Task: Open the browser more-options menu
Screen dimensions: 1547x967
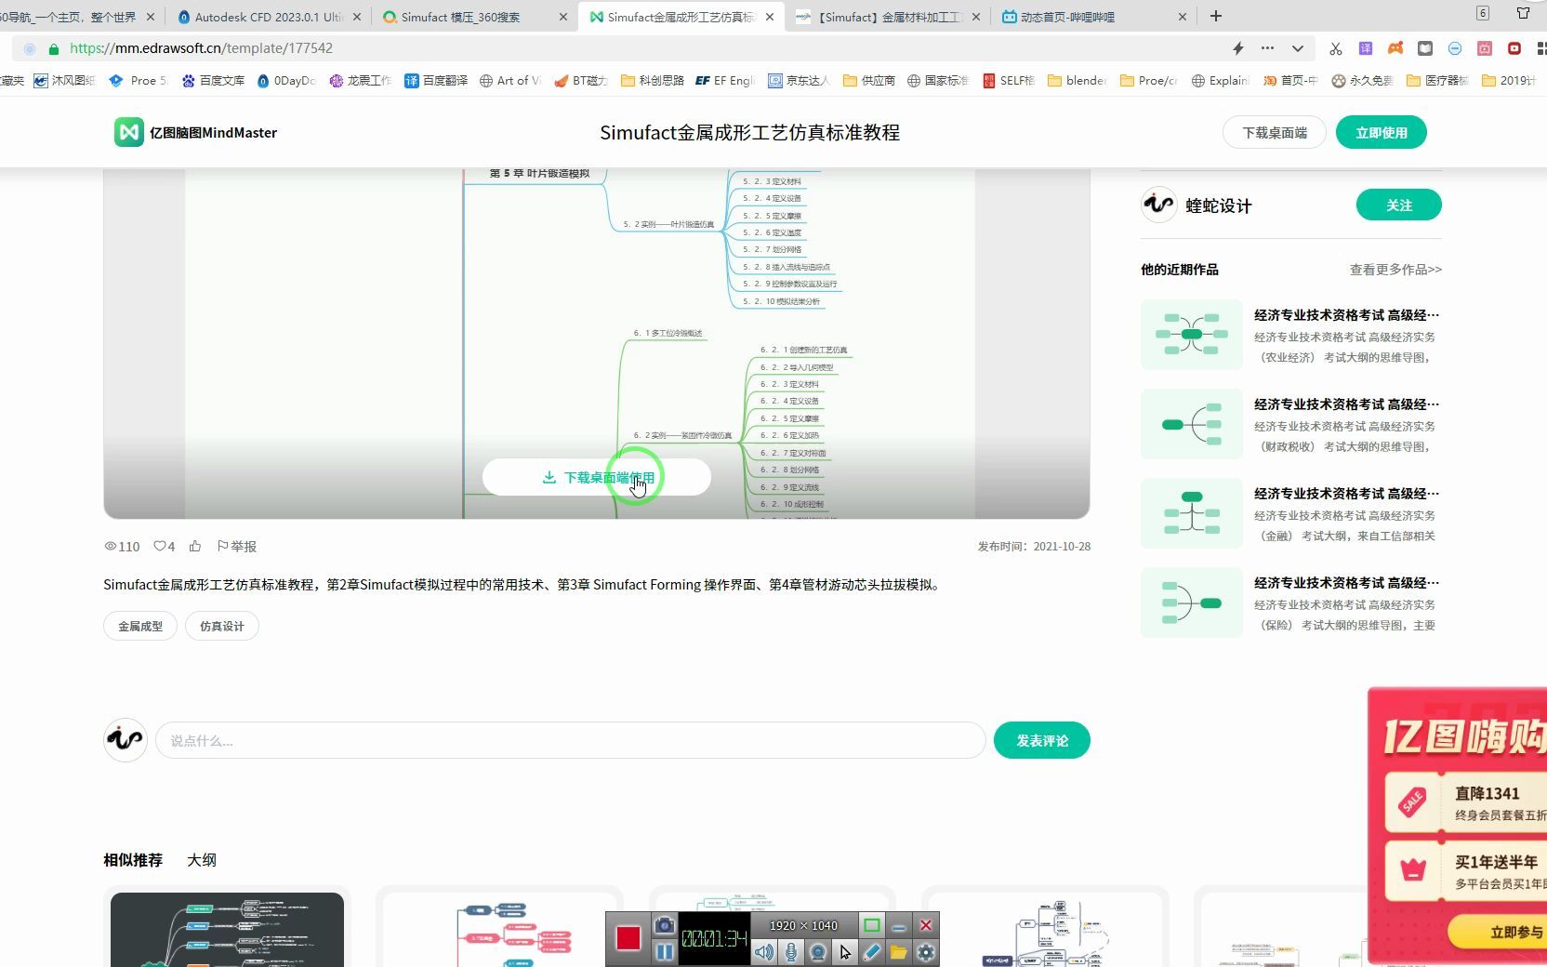Action: [x=1267, y=48]
